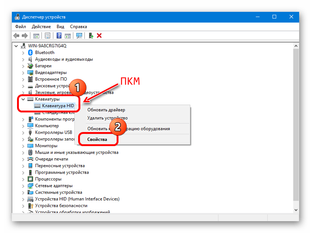Open the Файл menu

tap(21, 27)
